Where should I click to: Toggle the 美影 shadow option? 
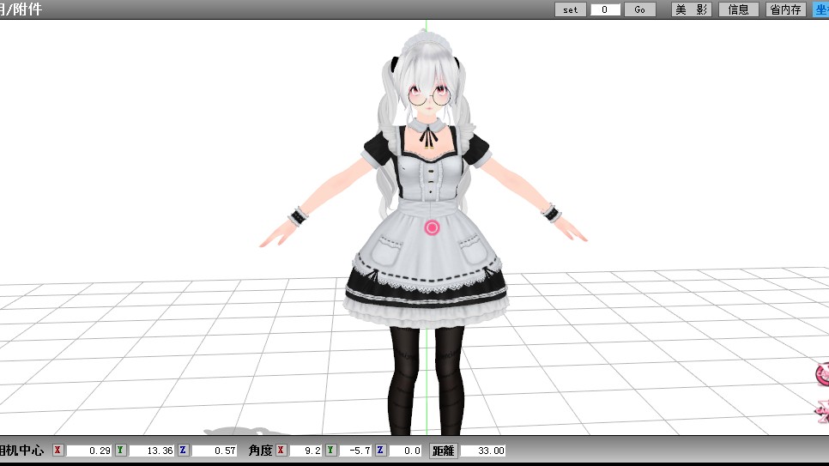(x=691, y=9)
